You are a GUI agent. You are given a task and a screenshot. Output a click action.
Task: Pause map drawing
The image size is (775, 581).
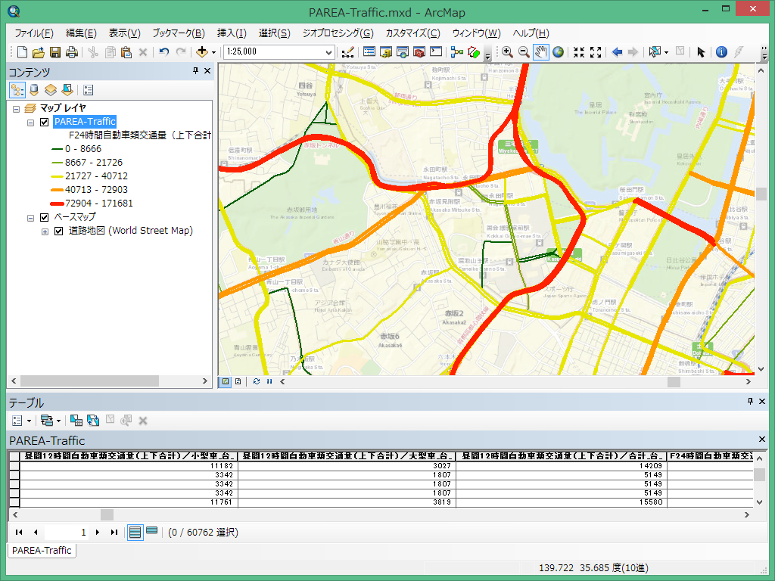(x=269, y=381)
